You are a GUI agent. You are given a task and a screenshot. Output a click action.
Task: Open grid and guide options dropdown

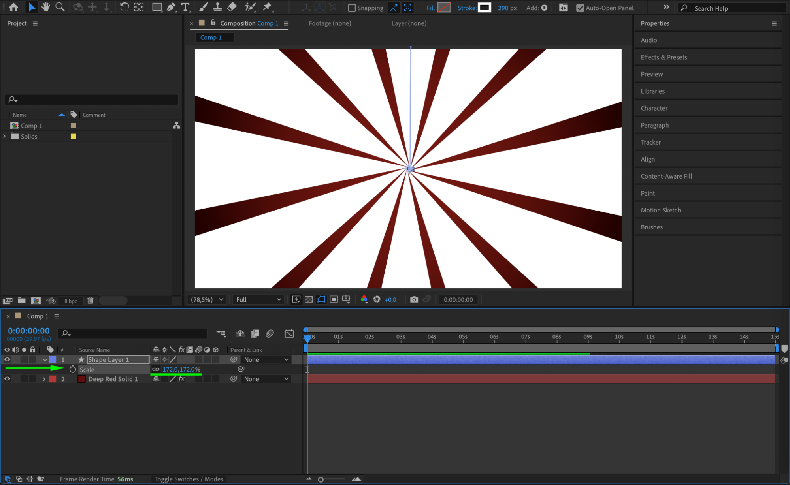tap(346, 299)
